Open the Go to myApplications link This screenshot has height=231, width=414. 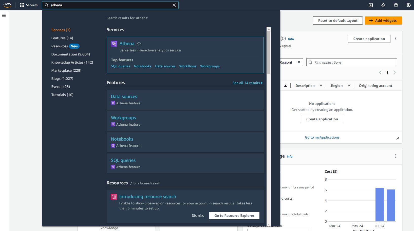tap(322, 137)
